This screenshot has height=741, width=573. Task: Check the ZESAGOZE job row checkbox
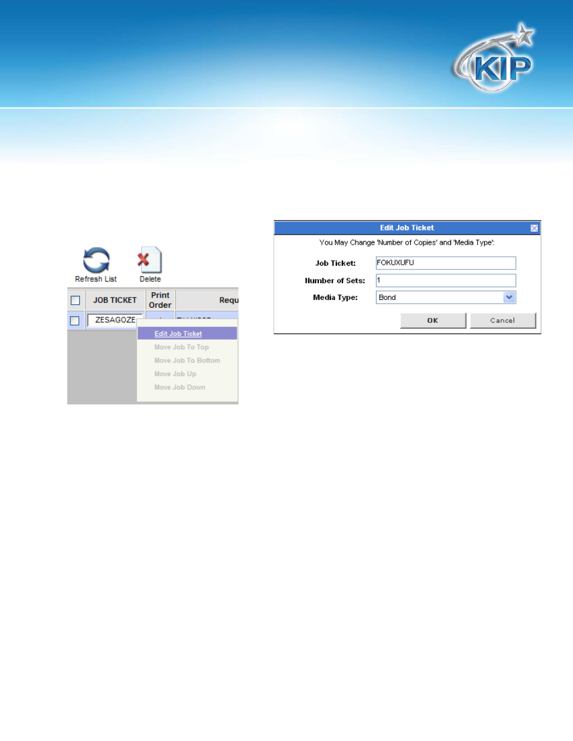(x=75, y=320)
